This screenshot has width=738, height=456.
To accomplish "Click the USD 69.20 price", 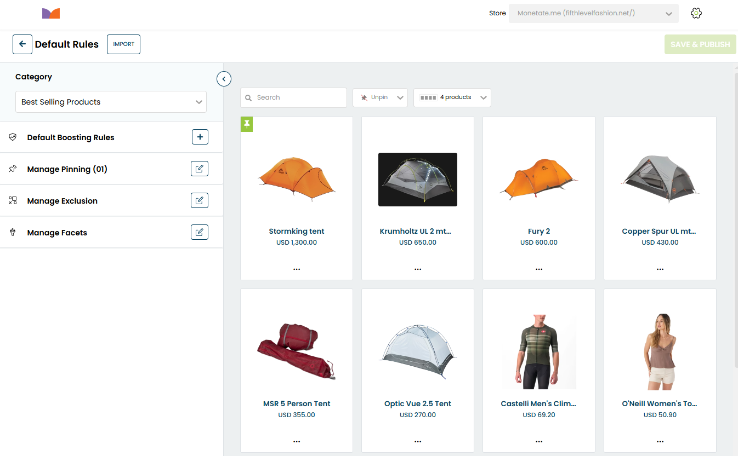I will 539,415.
